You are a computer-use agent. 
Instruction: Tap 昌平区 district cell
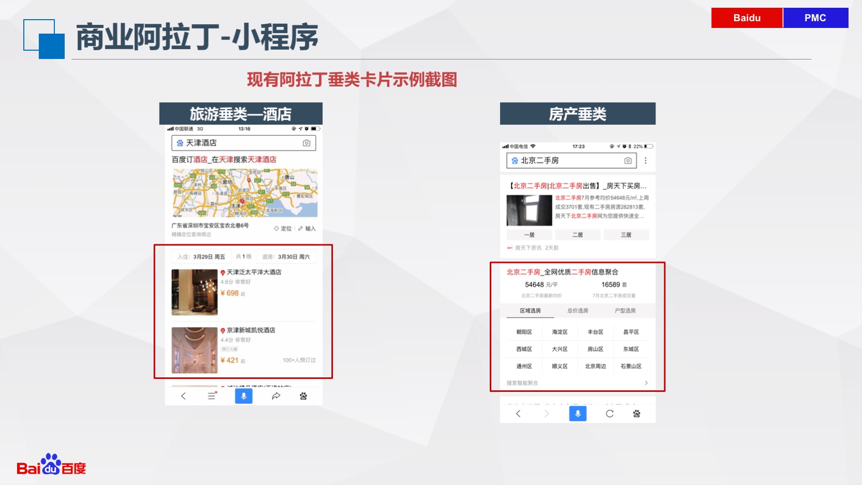(x=631, y=332)
